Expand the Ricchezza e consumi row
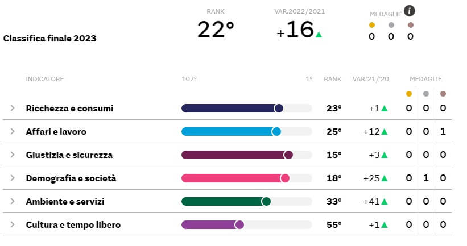 [x=13, y=108]
